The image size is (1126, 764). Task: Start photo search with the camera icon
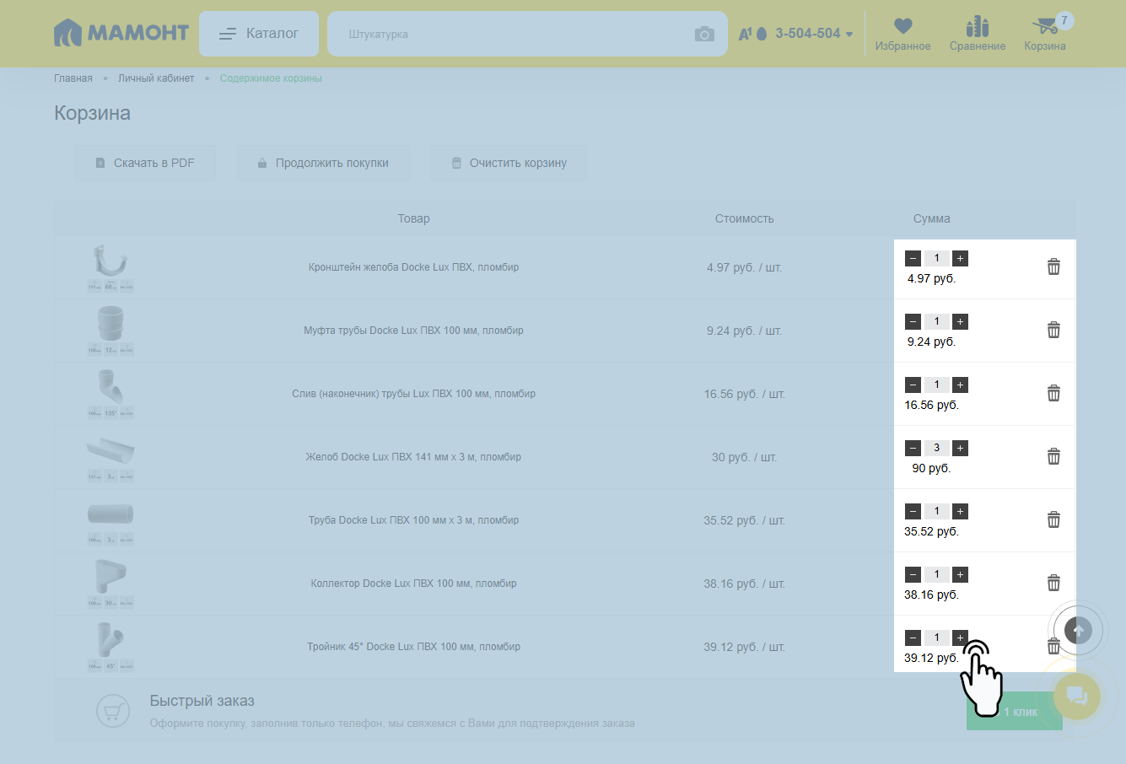click(704, 34)
